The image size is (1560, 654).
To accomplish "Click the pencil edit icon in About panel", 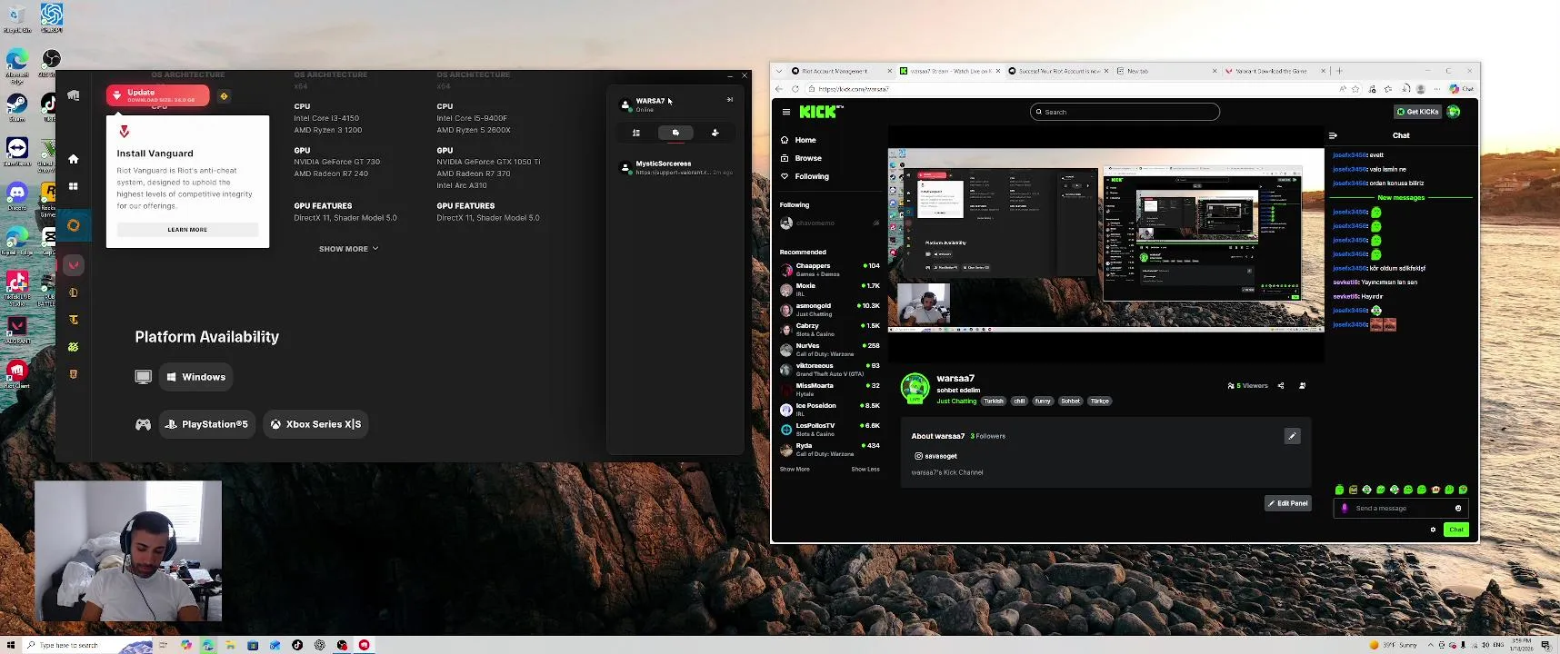I will click(x=1292, y=436).
